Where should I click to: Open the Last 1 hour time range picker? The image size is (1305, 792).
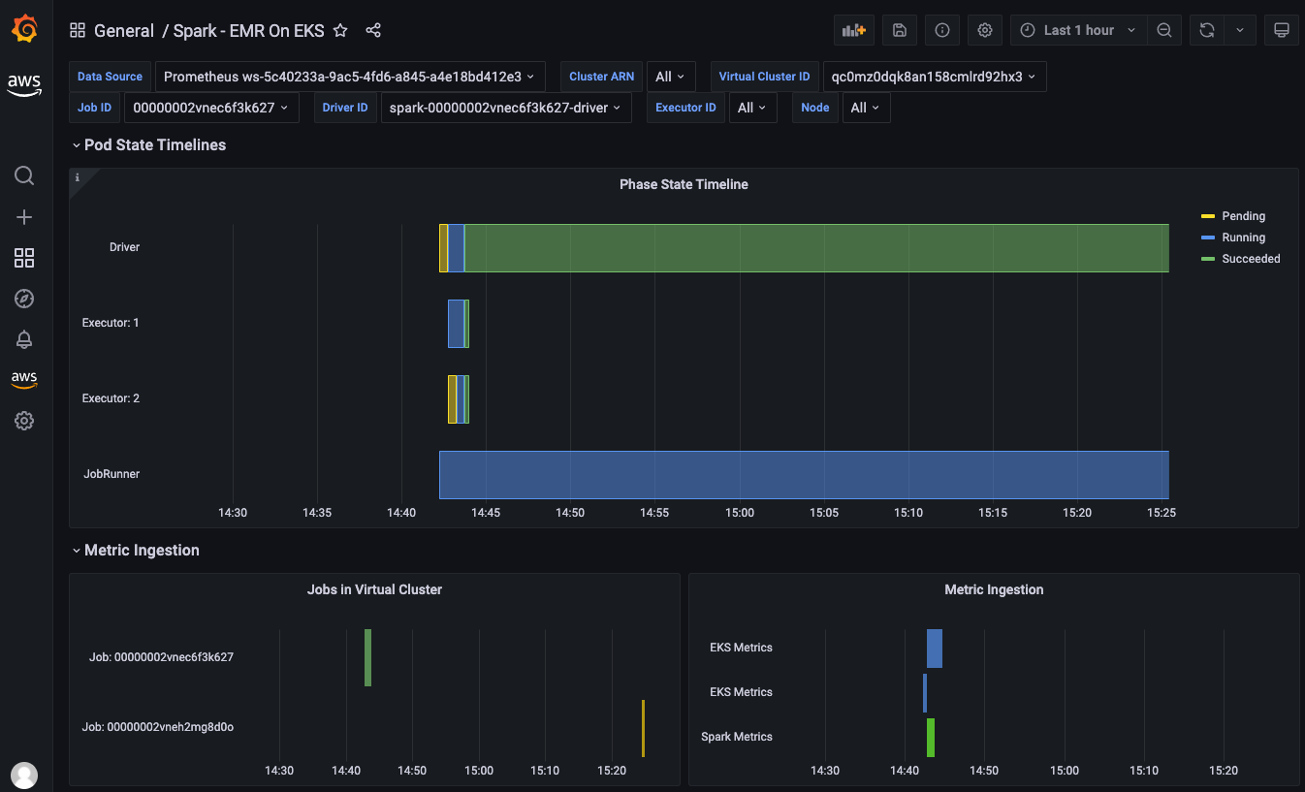[1077, 29]
